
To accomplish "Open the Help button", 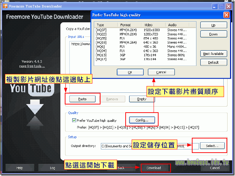I will 19,168.
